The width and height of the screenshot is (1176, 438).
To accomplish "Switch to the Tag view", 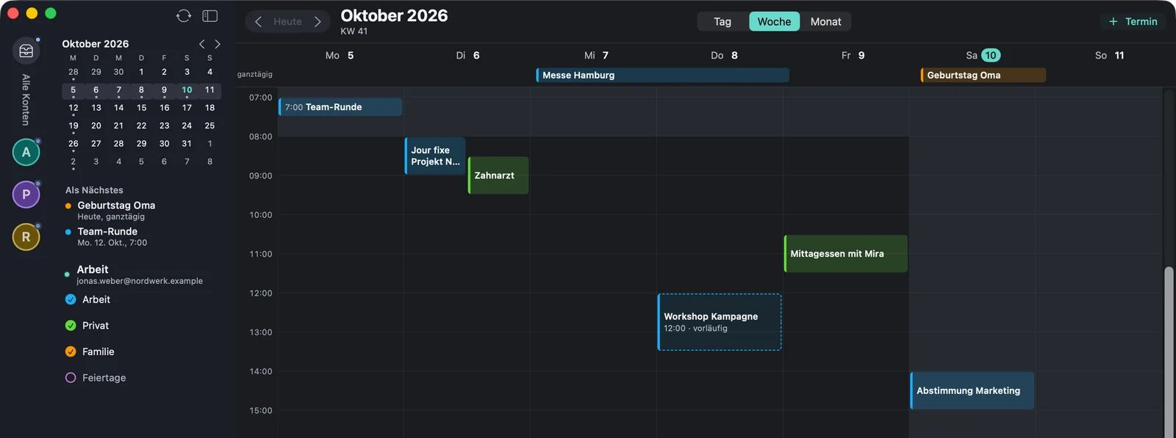I will click(723, 21).
